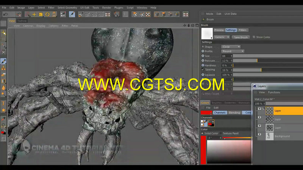Toggle the Hardness effector radio button
Image resolution: width=303 pixels, height=170 pixels.
[203, 65]
